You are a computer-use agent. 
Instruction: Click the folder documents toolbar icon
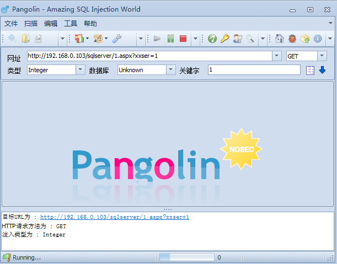coord(25,39)
